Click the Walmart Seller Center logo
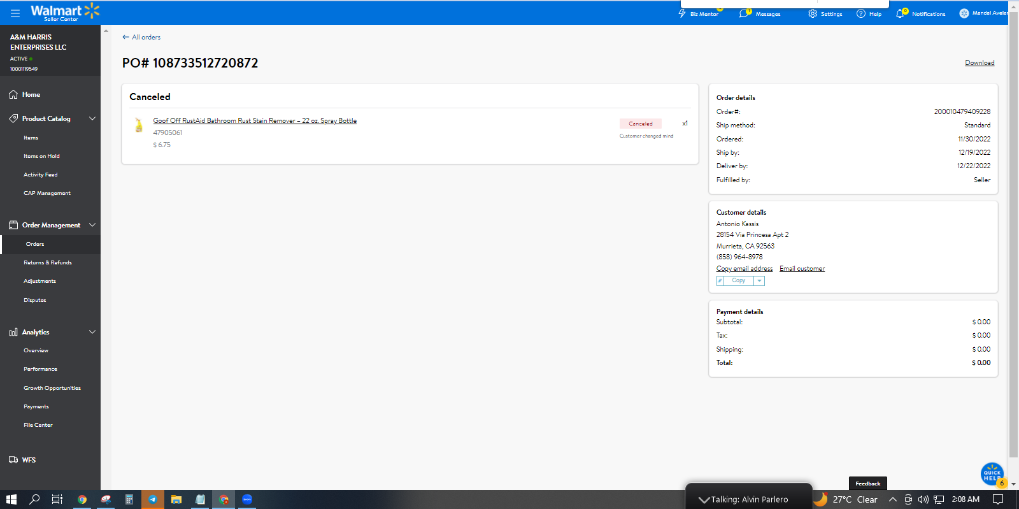The width and height of the screenshot is (1019, 509). coord(65,12)
